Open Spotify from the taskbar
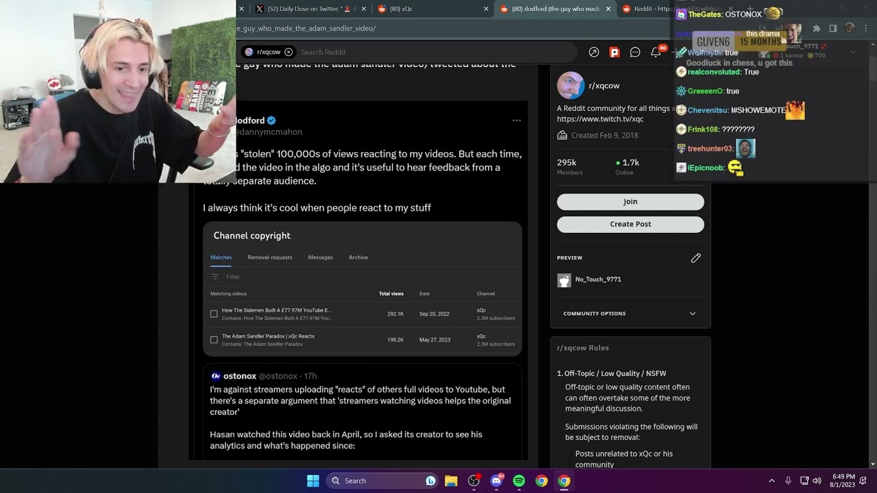 [x=519, y=481]
